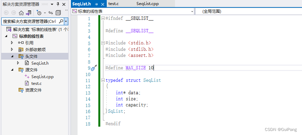Collapse the #ifndef block at line 1
The image size is (302, 135).
[103, 19]
